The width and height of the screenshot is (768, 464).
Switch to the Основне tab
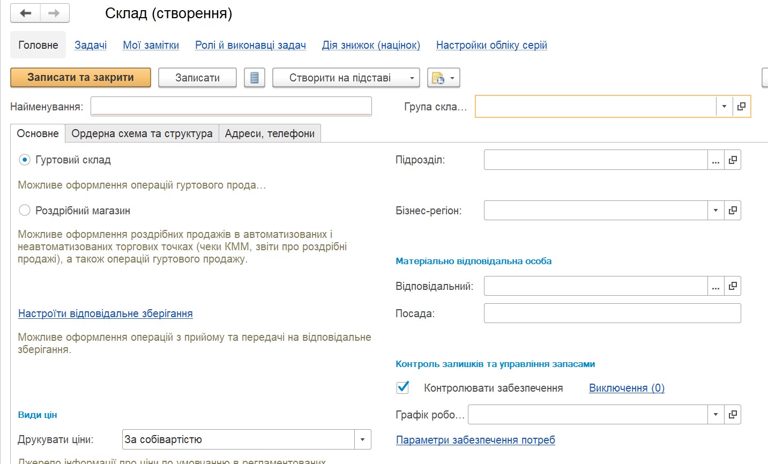pos(38,133)
